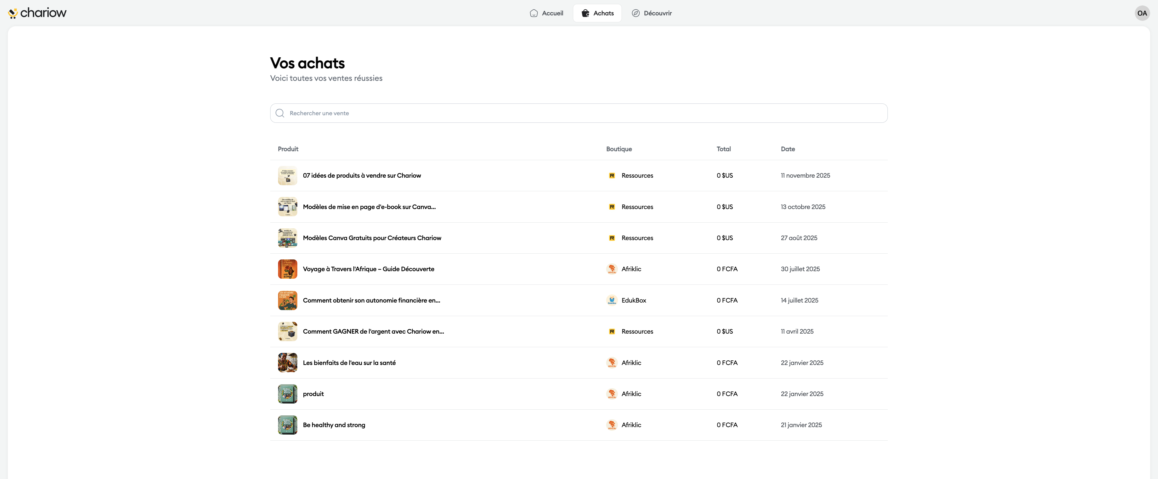Click Afriklic shop name in last row
The image size is (1158, 479).
(x=631, y=425)
